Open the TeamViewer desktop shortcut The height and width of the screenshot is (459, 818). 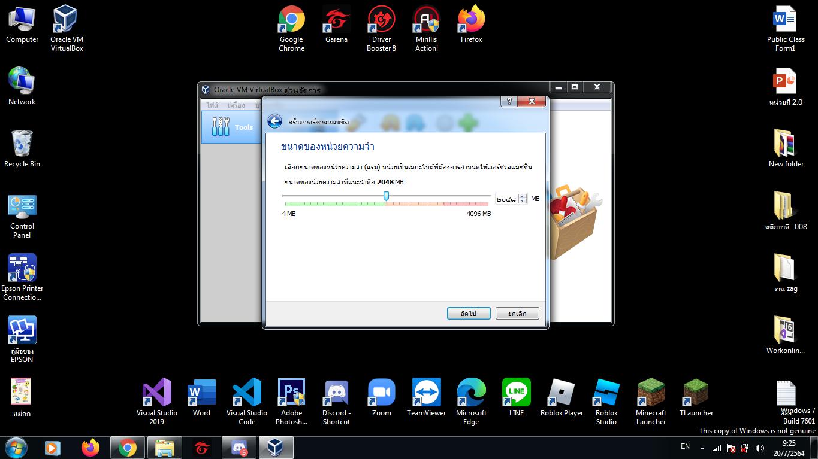coord(427,398)
